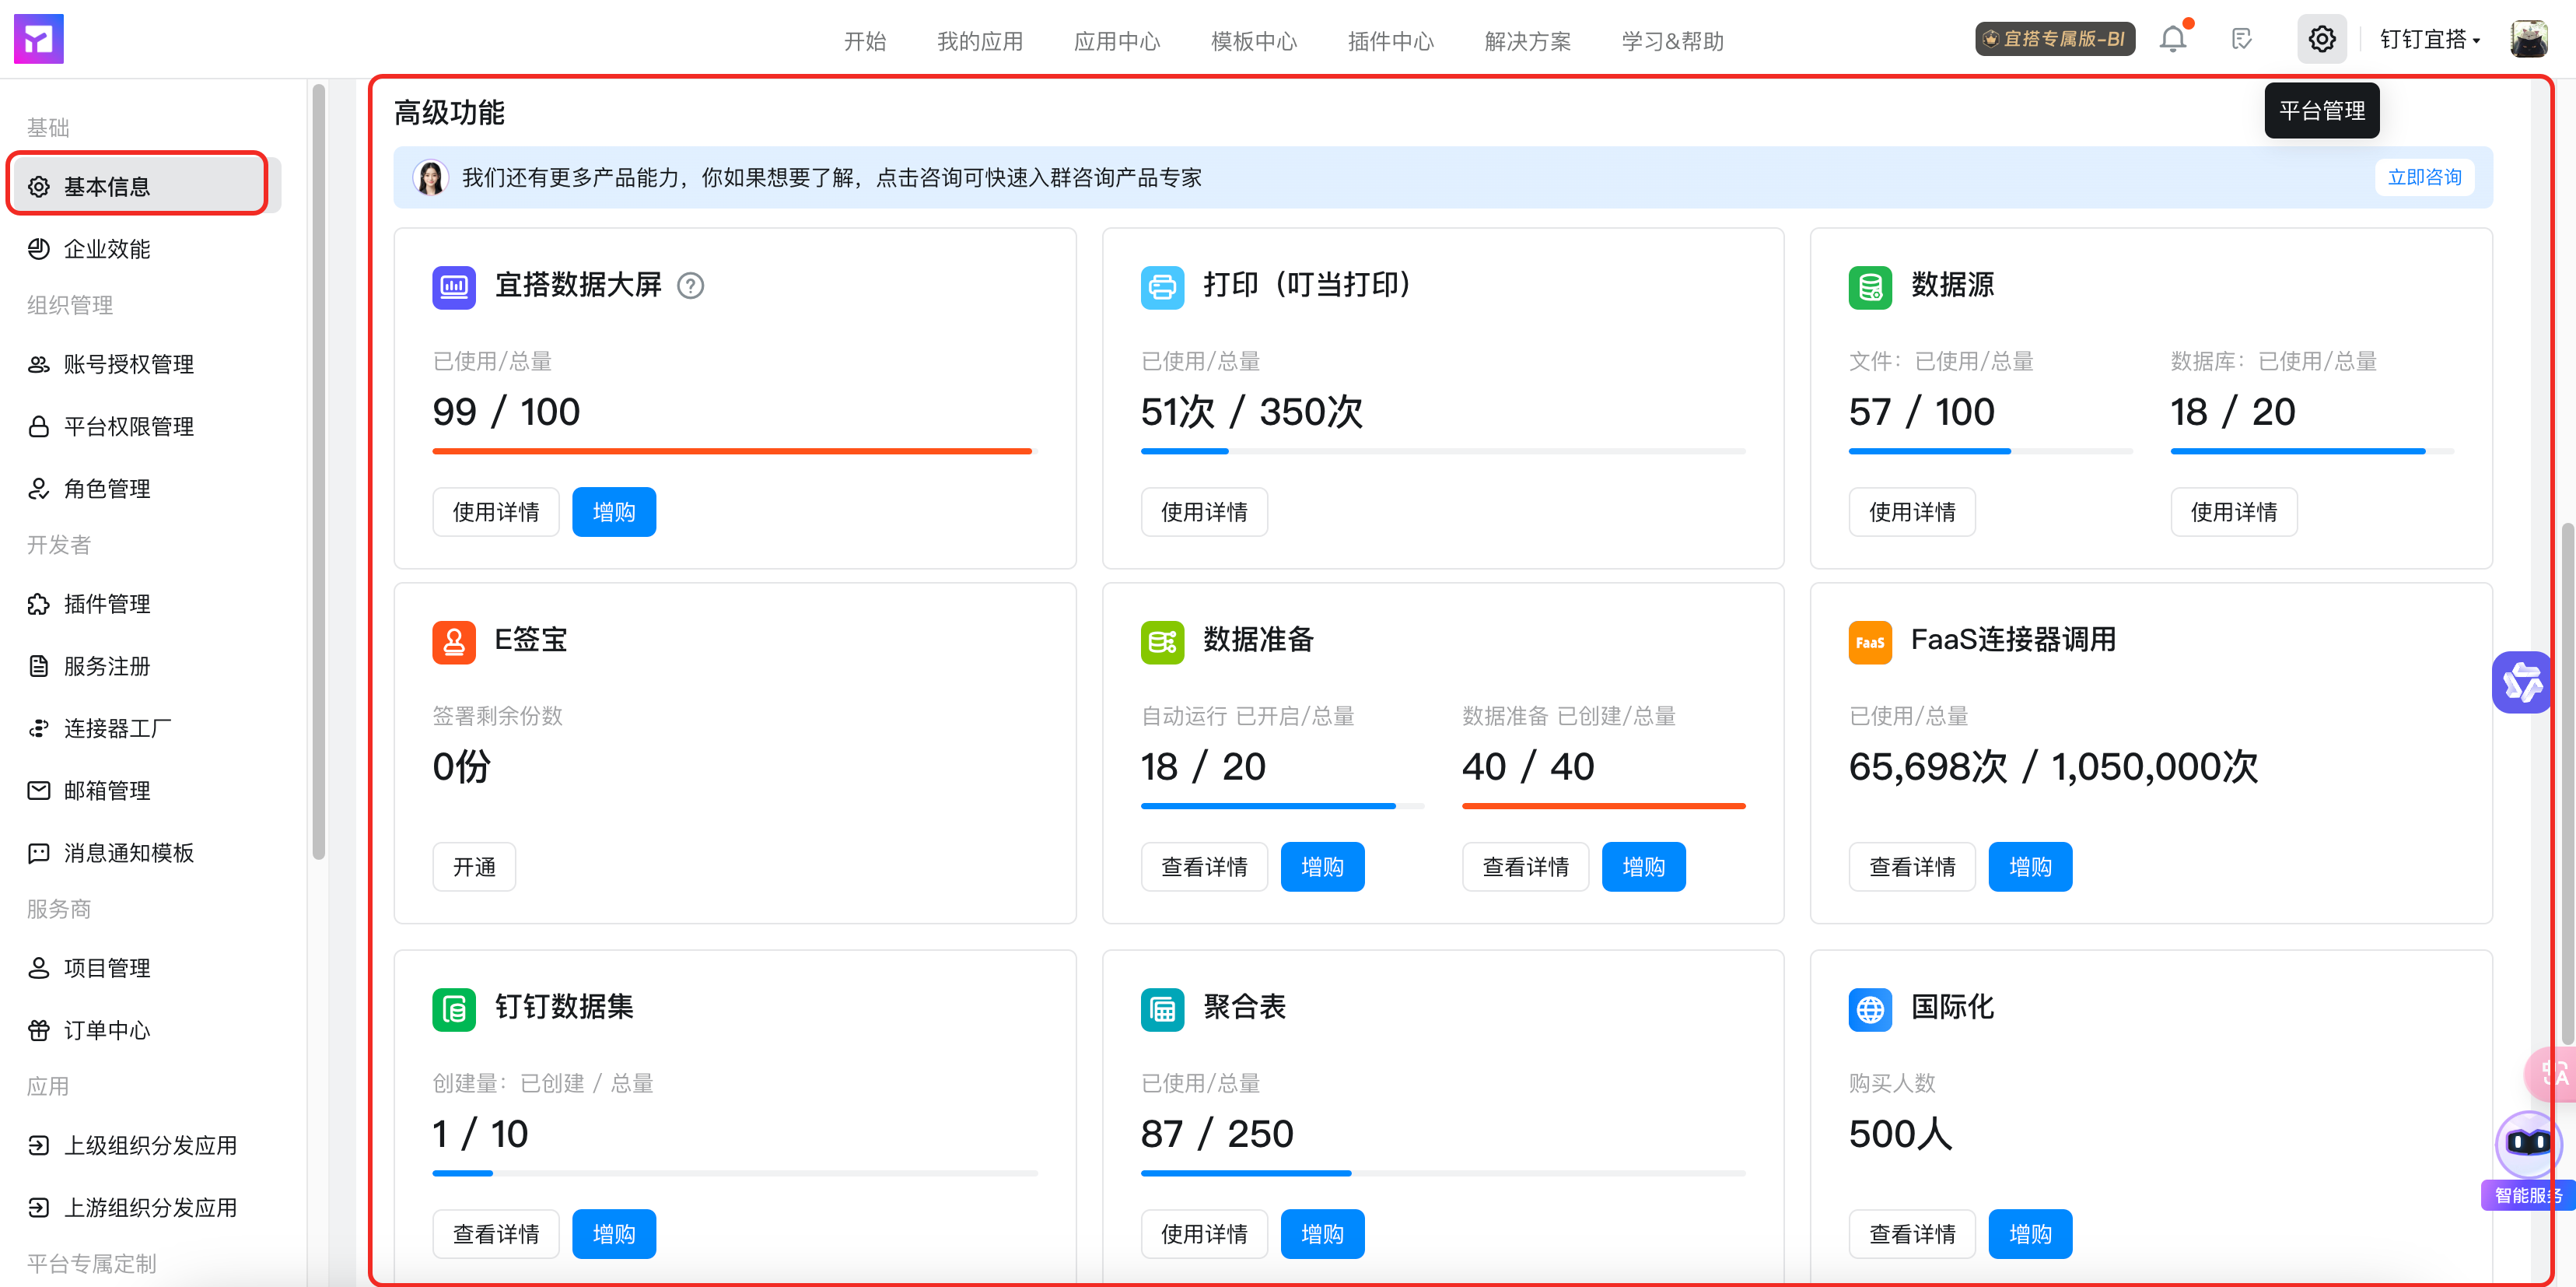Click the main page vertical scrollbar
Image resolution: width=2576 pixels, height=1287 pixels.
point(2567,783)
